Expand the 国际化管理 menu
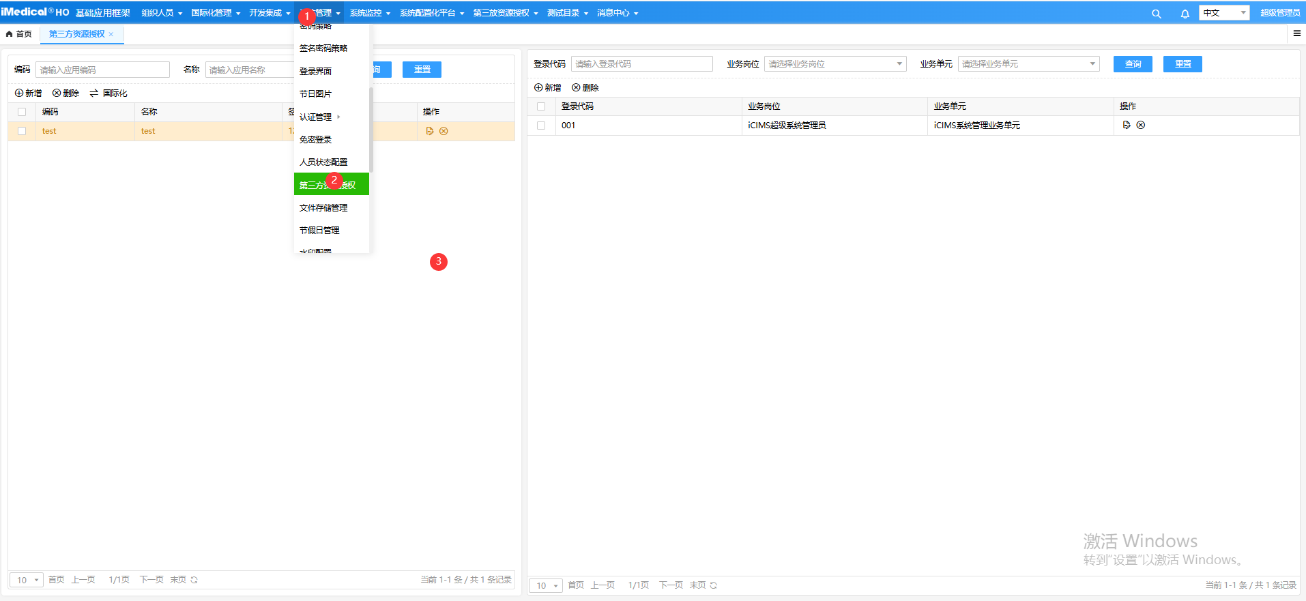Viewport: 1306px width, 601px height. click(x=216, y=13)
